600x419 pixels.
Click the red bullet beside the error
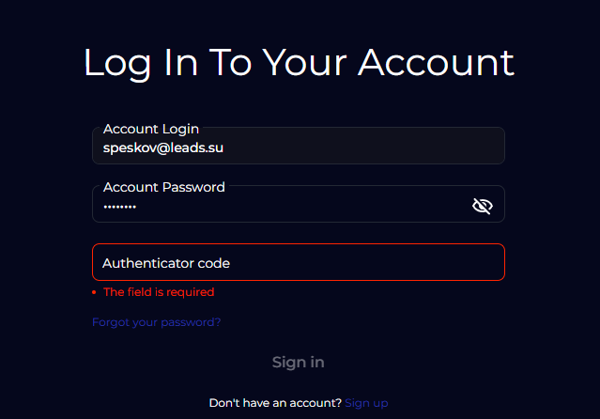pos(95,293)
